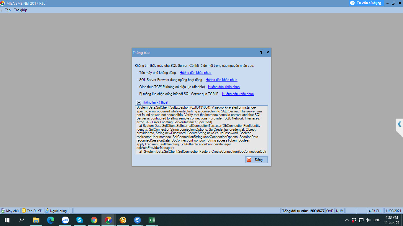Open the Tệp menu
The height and width of the screenshot is (226, 403).
(8, 10)
